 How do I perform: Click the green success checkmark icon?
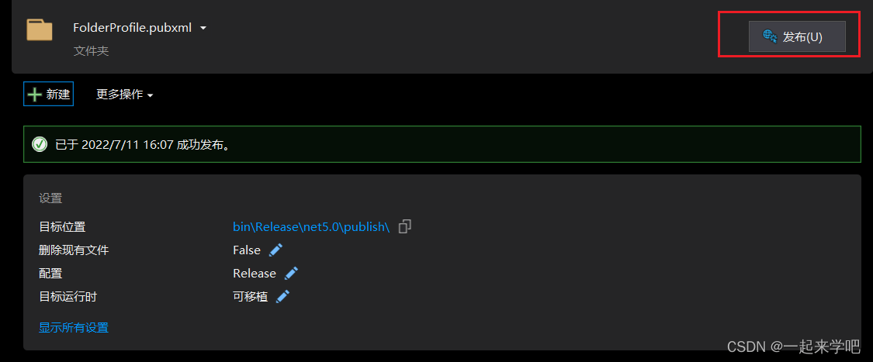click(40, 144)
